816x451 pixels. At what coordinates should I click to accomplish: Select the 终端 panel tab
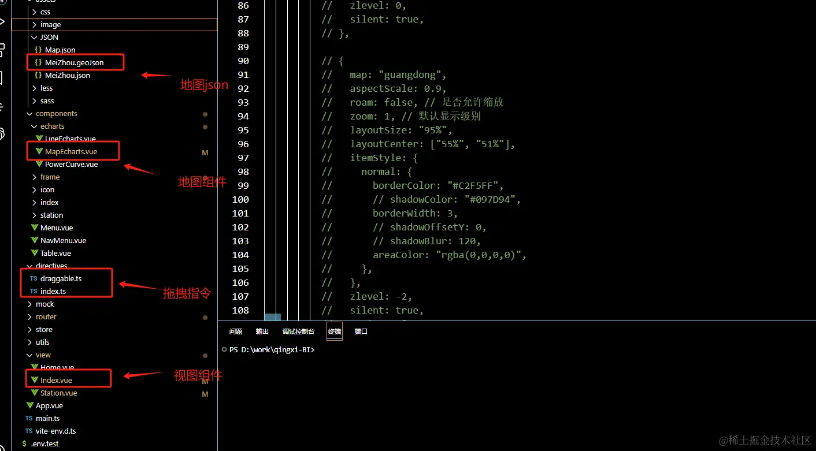[x=335, y=331]
